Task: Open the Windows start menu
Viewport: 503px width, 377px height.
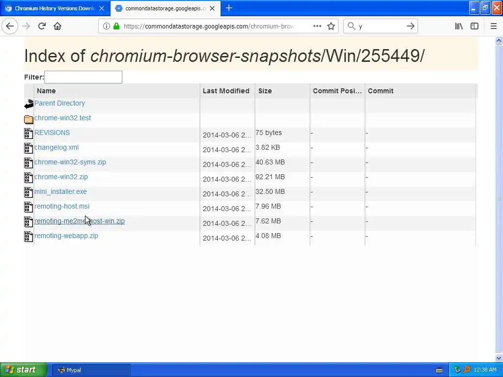Action: [x=23, y=370]
